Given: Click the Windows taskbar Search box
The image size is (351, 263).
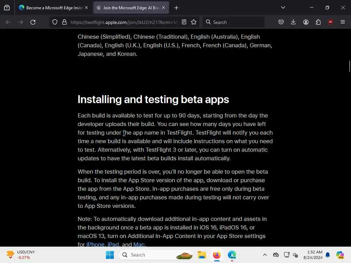Looking at the screenshot, I should (x=156, y=255).
